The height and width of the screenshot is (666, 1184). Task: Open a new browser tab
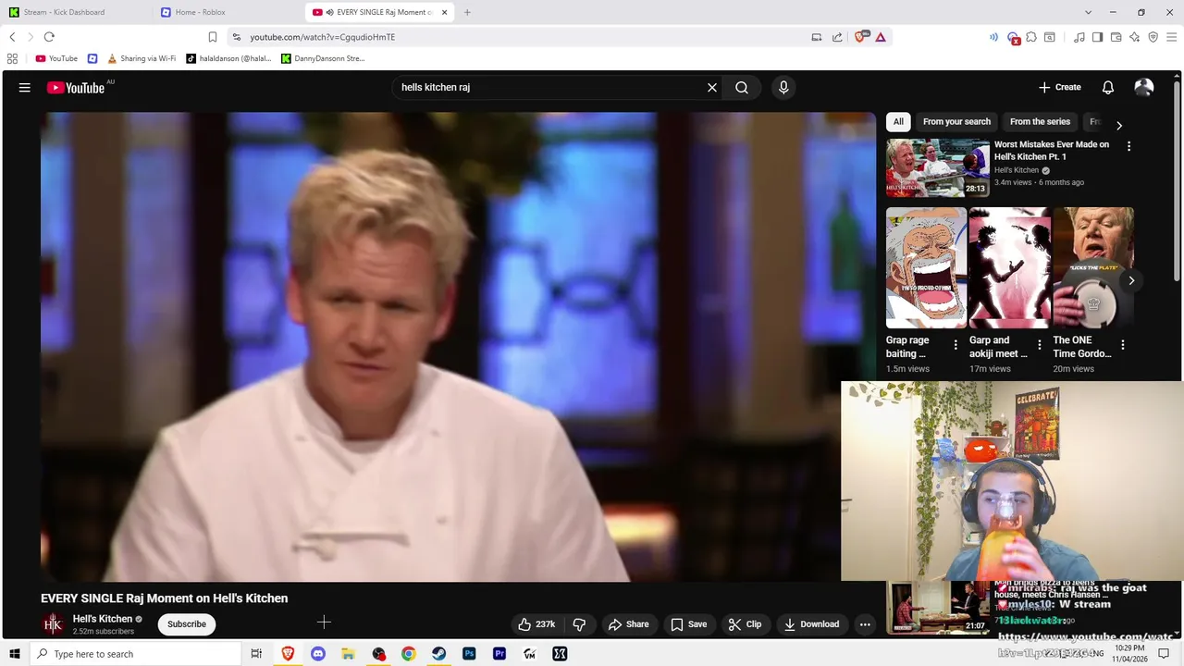tap(467, 12)
